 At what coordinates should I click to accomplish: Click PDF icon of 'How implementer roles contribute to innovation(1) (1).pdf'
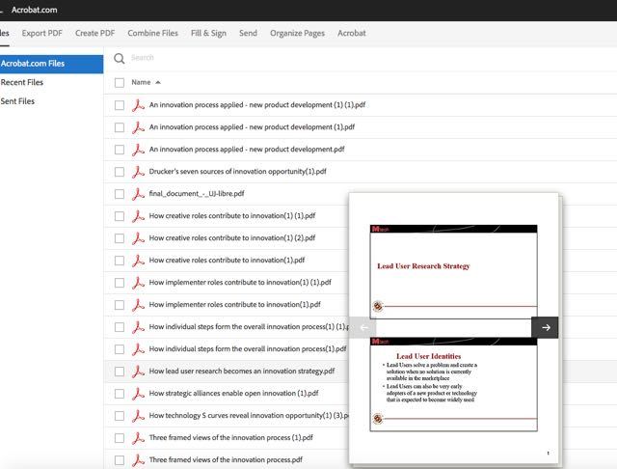pos(138,283)
